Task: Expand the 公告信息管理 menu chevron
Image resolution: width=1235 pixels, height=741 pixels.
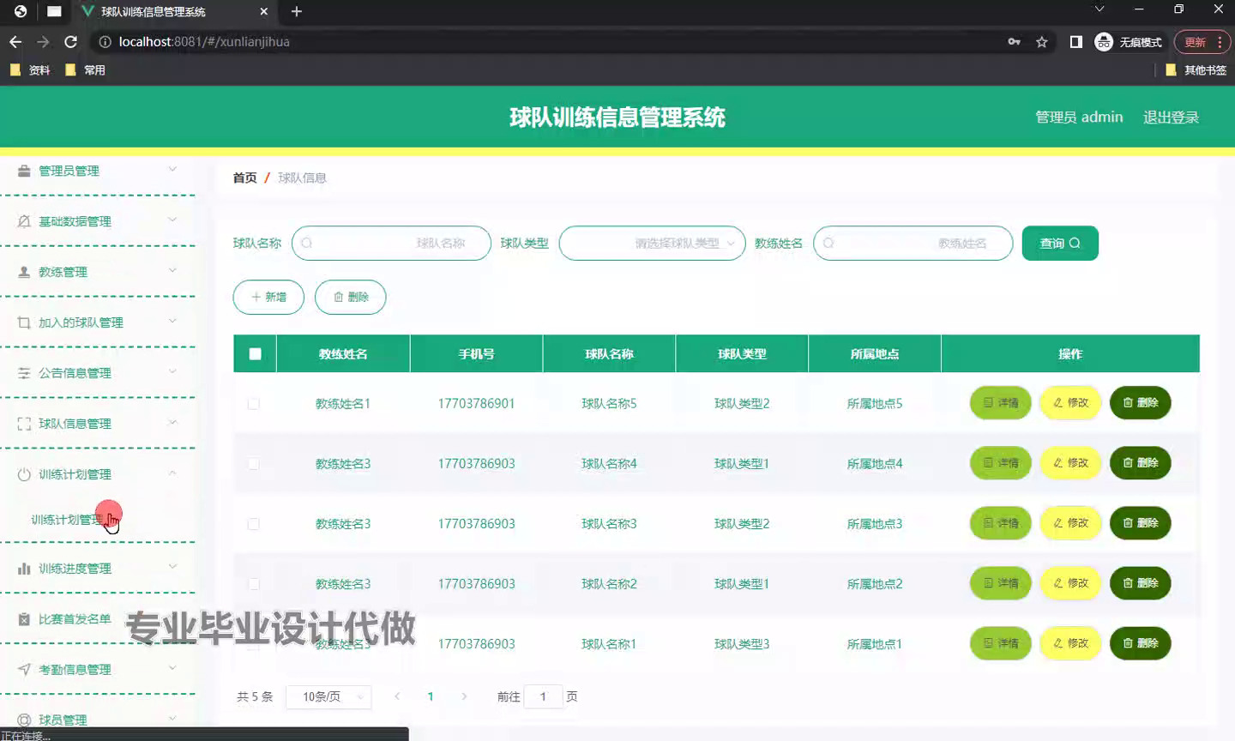Action: coord(172,371)
